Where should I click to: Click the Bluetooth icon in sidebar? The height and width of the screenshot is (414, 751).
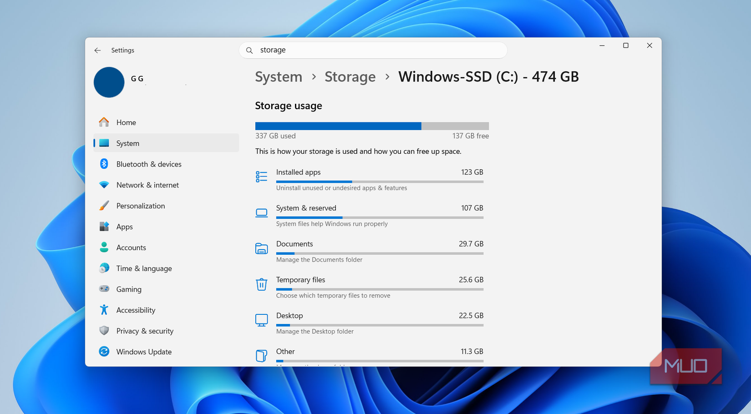(104, 164)
